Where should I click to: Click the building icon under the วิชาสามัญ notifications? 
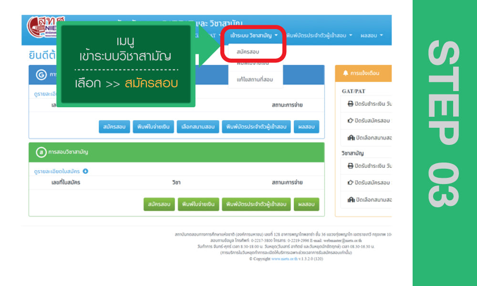pyautogui.click(x=351, y=200)
